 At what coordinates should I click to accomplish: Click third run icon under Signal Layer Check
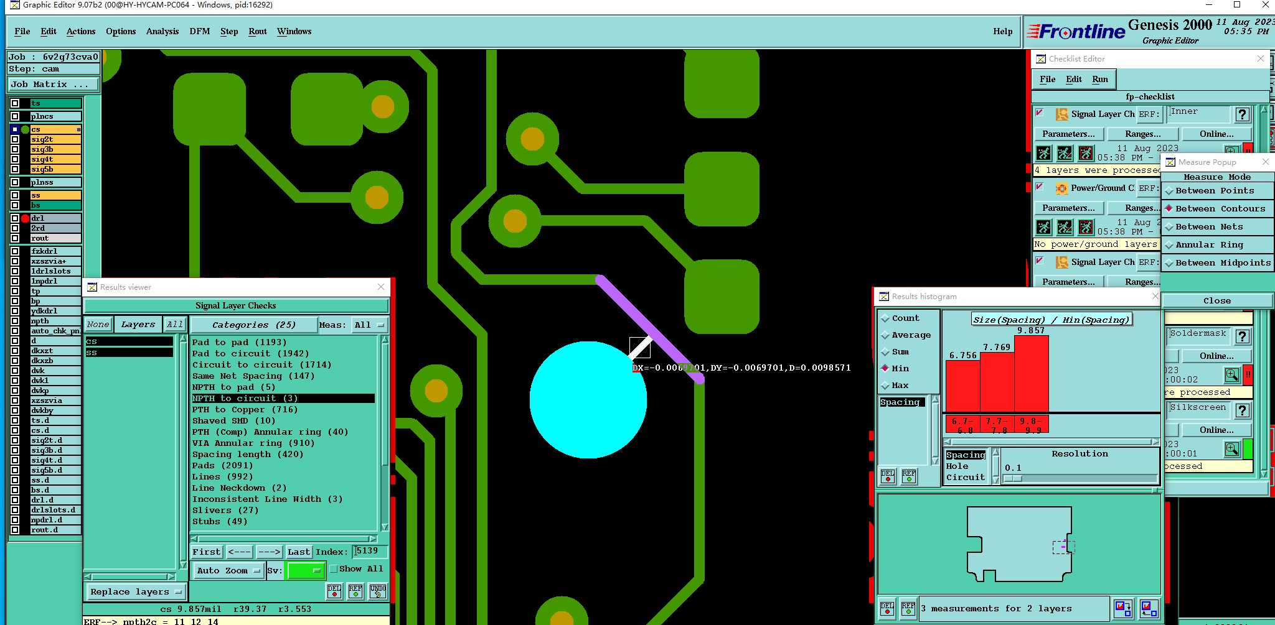coord(1086,153)
